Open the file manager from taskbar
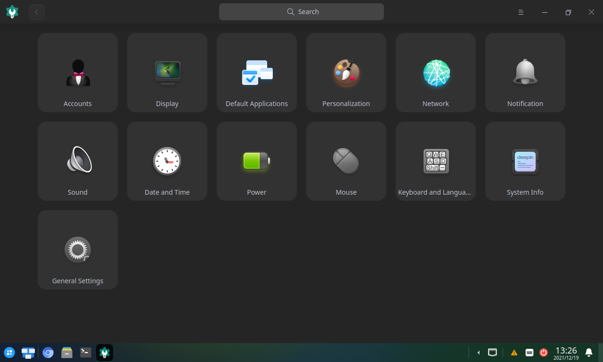The width and height of the screenshot is (603, 362). click(67, 353)
